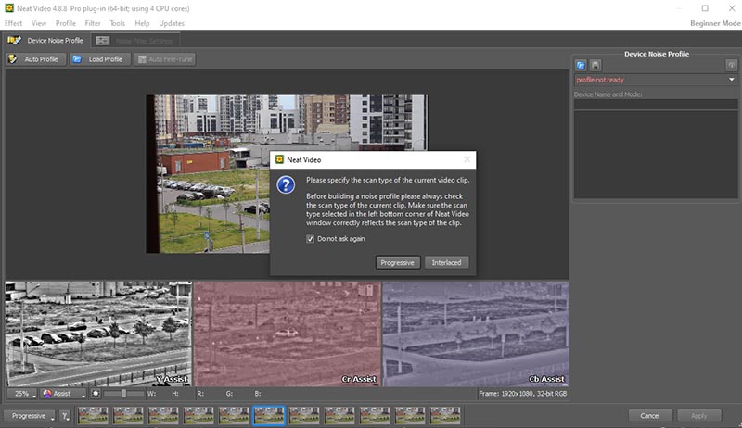Maximize the Neat Video window
742x428 pixels.
705,8
